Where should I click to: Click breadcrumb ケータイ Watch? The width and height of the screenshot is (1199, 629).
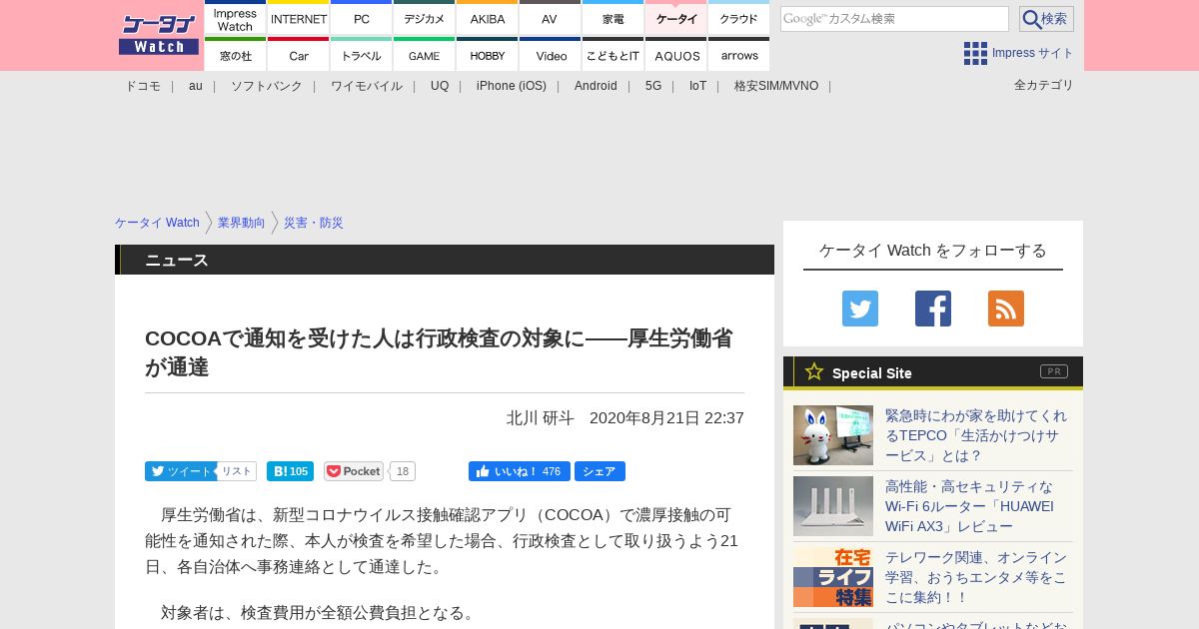point(157,223)
